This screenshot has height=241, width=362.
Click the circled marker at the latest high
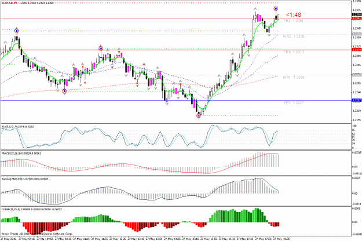pyautogui.click(x=276, y=9)
